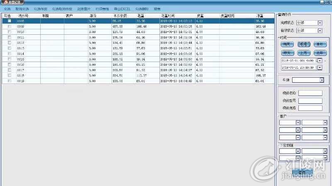This screenshot has height=186, width=332.
Task: Select the checkbox of row 0012
Action: coord(9,43)
